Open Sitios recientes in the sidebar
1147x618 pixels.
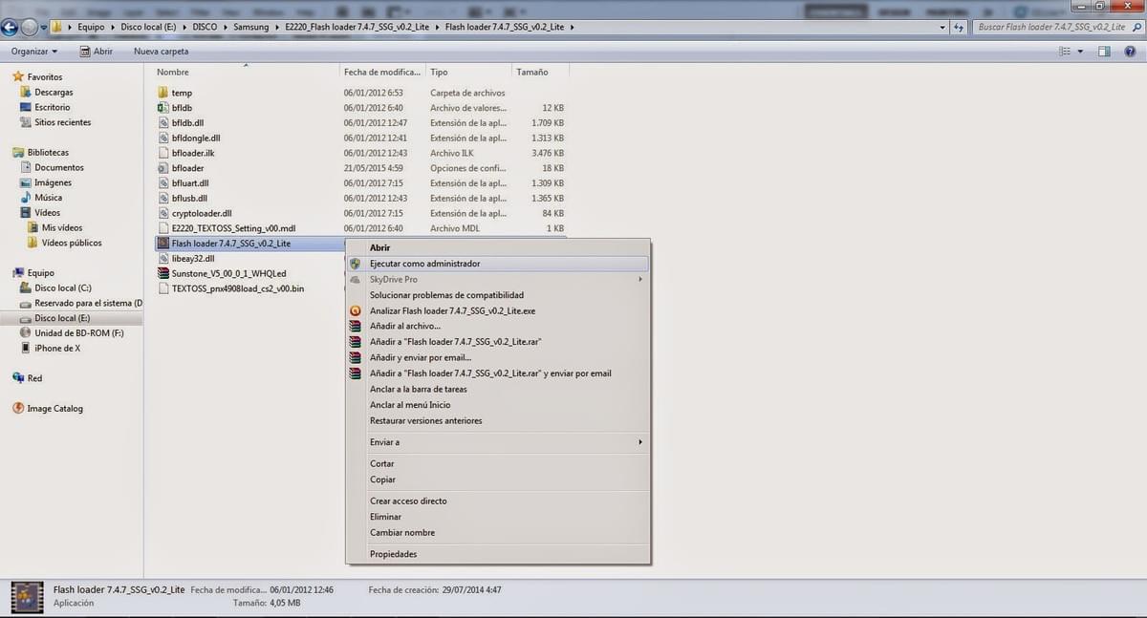point(63,122)
